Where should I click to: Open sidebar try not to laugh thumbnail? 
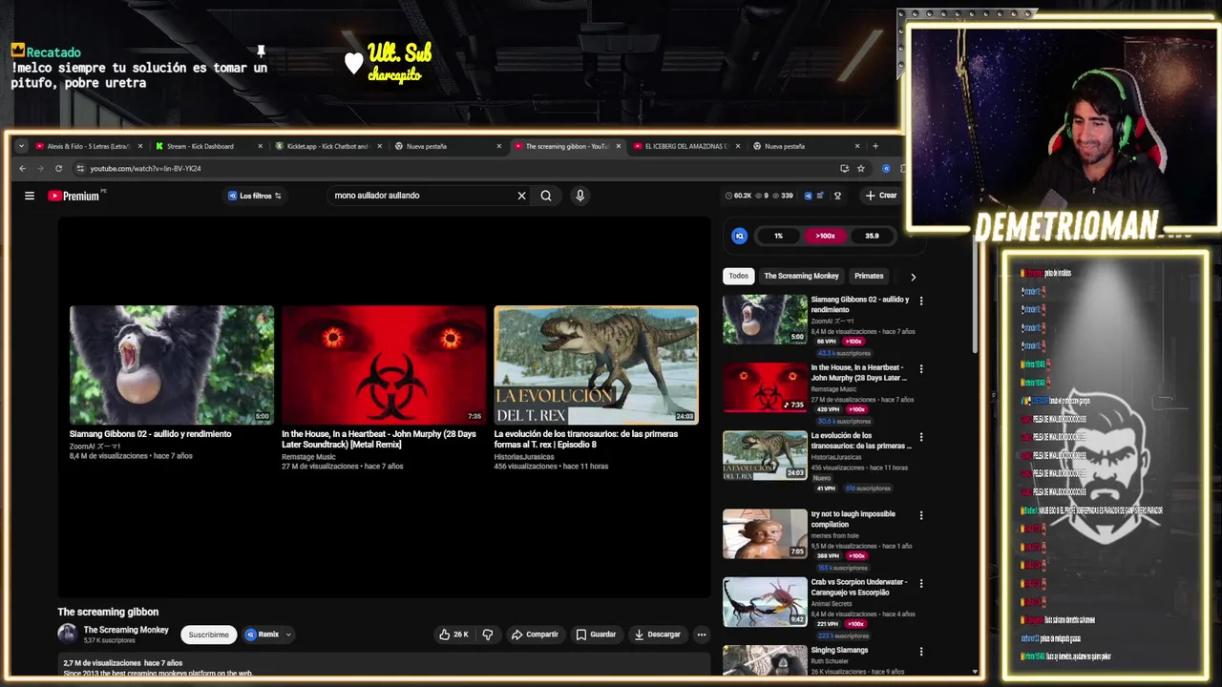tap(765, 533)
